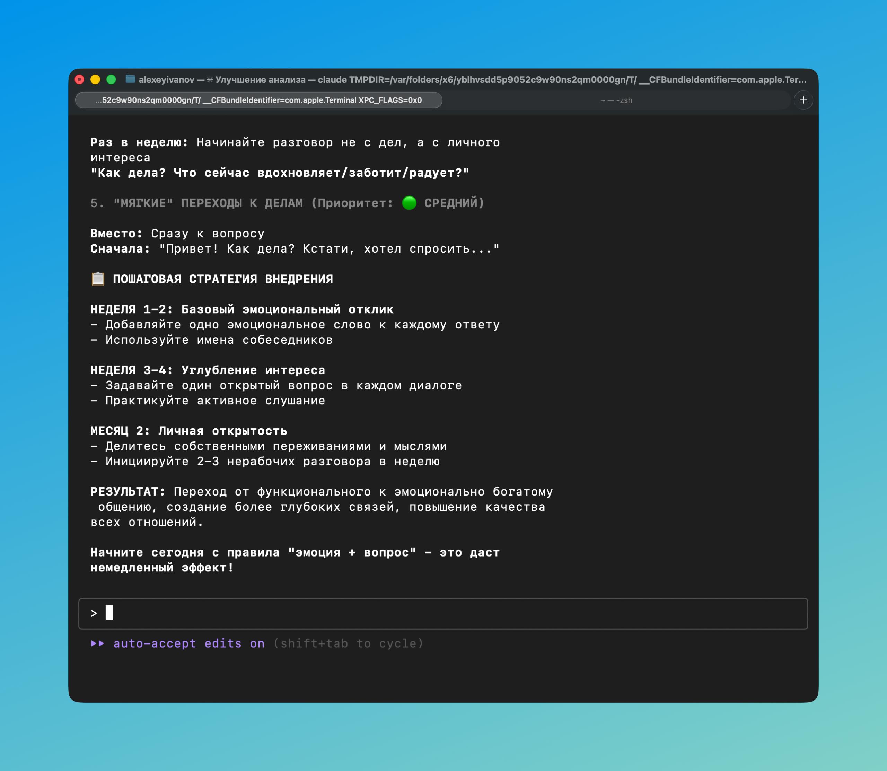
Task: Click the МЕСЯЦ 2 Личная открытость heading
Action: (x=188, y=431)
